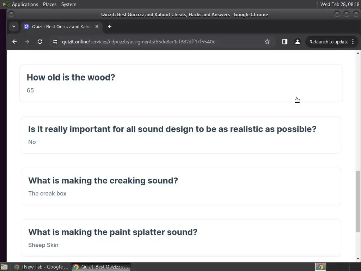Reload the Quizit page
The height and width of the screenshot is (271, 361).
[40, 42]
